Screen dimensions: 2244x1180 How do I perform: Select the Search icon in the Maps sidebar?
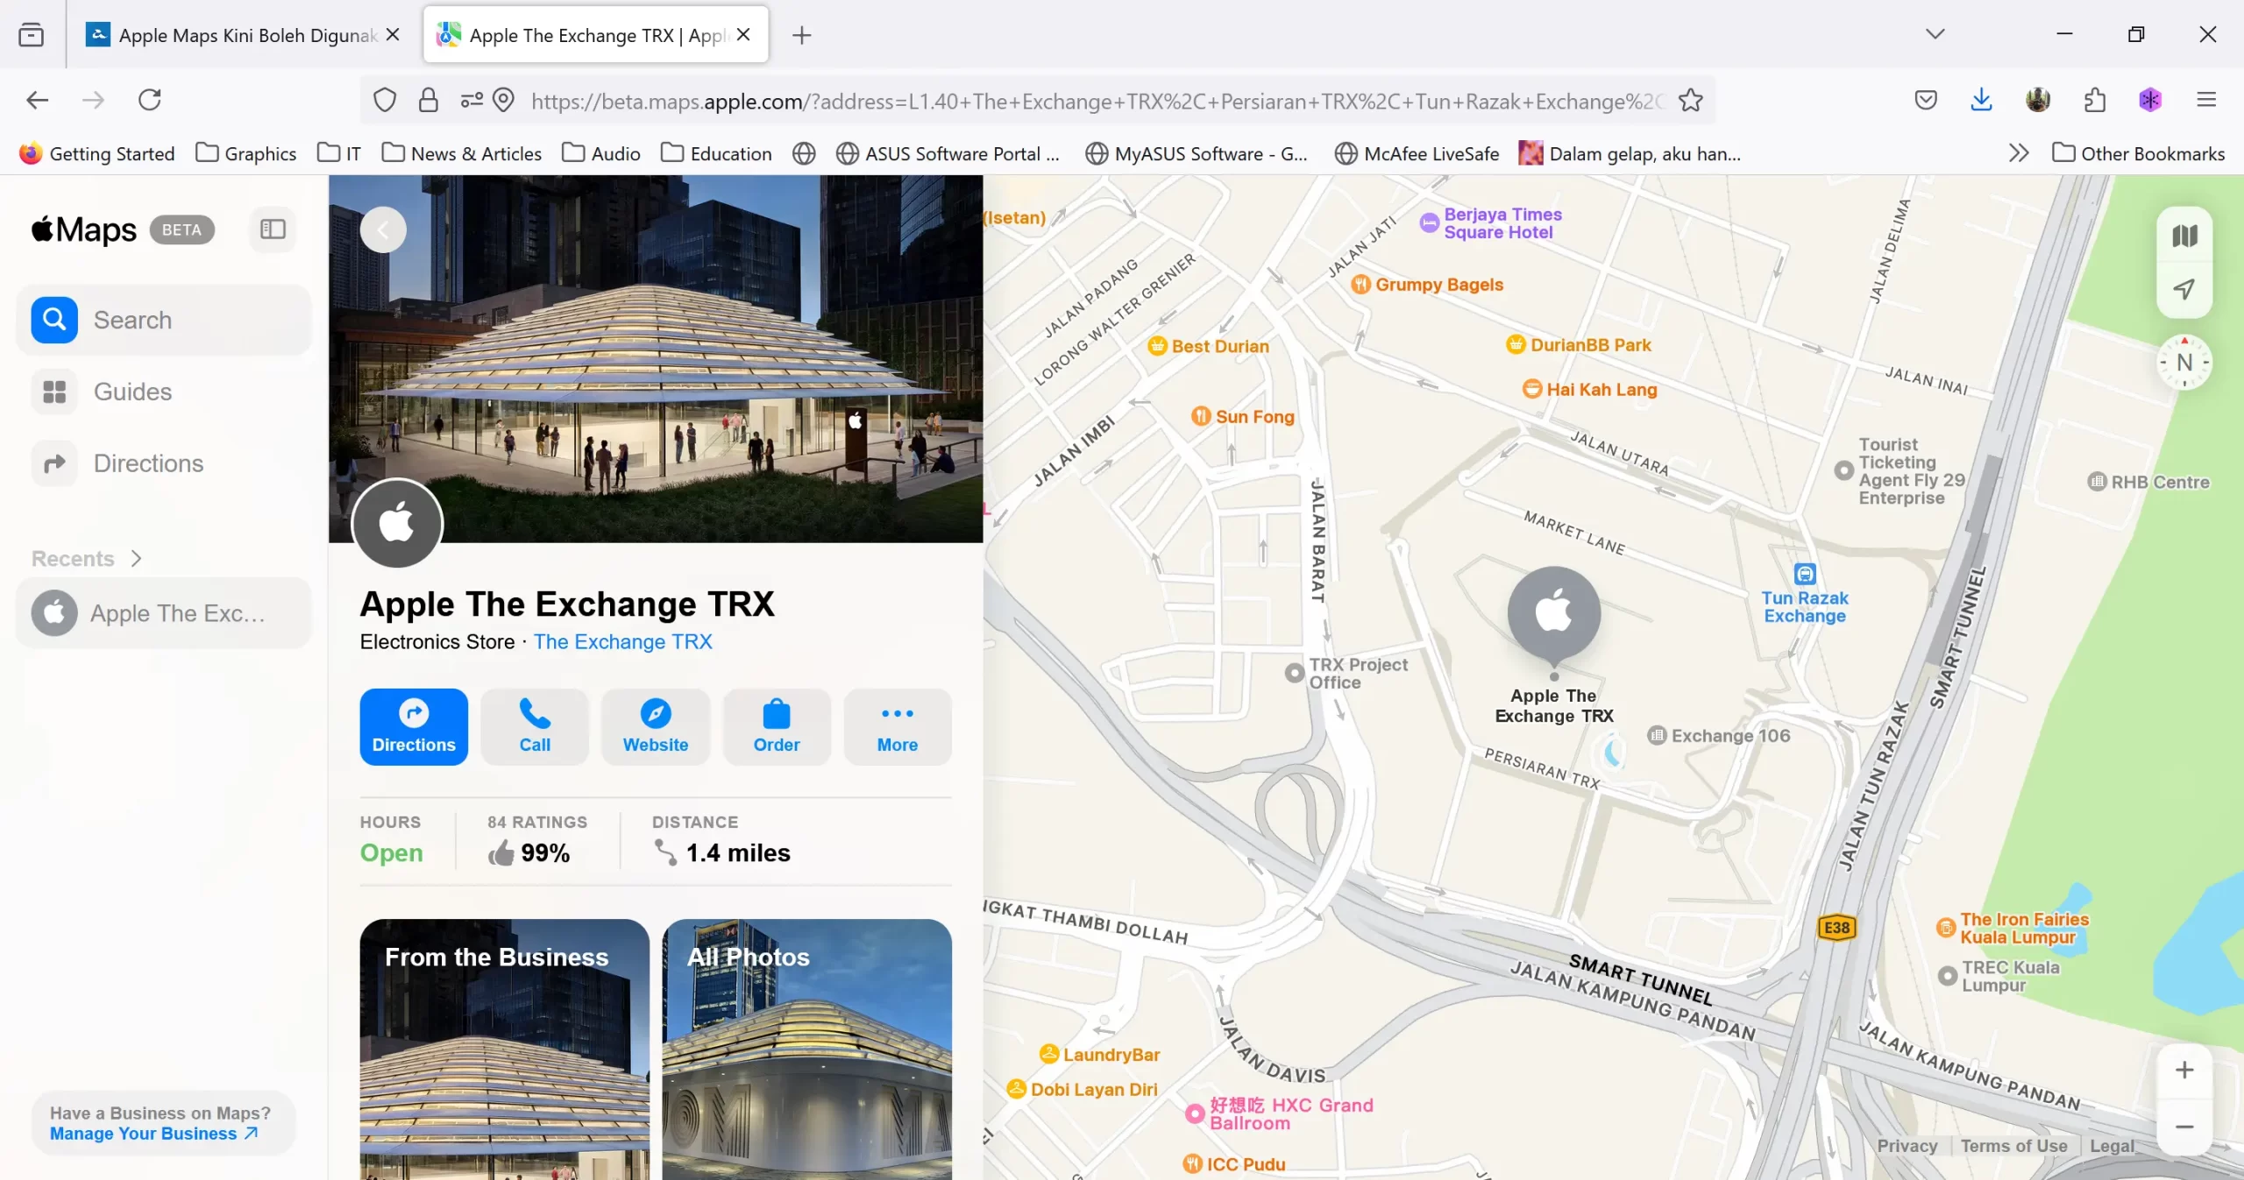pyautogui.click(x=53, y=319)
